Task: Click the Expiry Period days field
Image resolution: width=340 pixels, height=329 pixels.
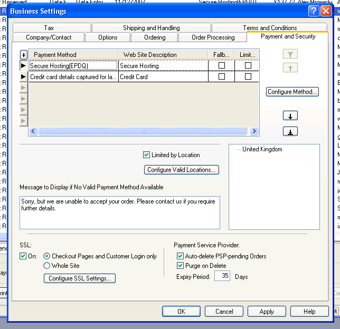Action: [x=222, y=276]
